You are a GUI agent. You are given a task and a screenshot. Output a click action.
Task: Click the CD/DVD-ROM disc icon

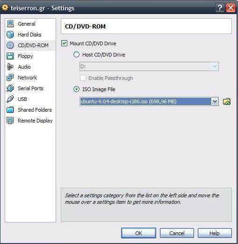point(10,45)
